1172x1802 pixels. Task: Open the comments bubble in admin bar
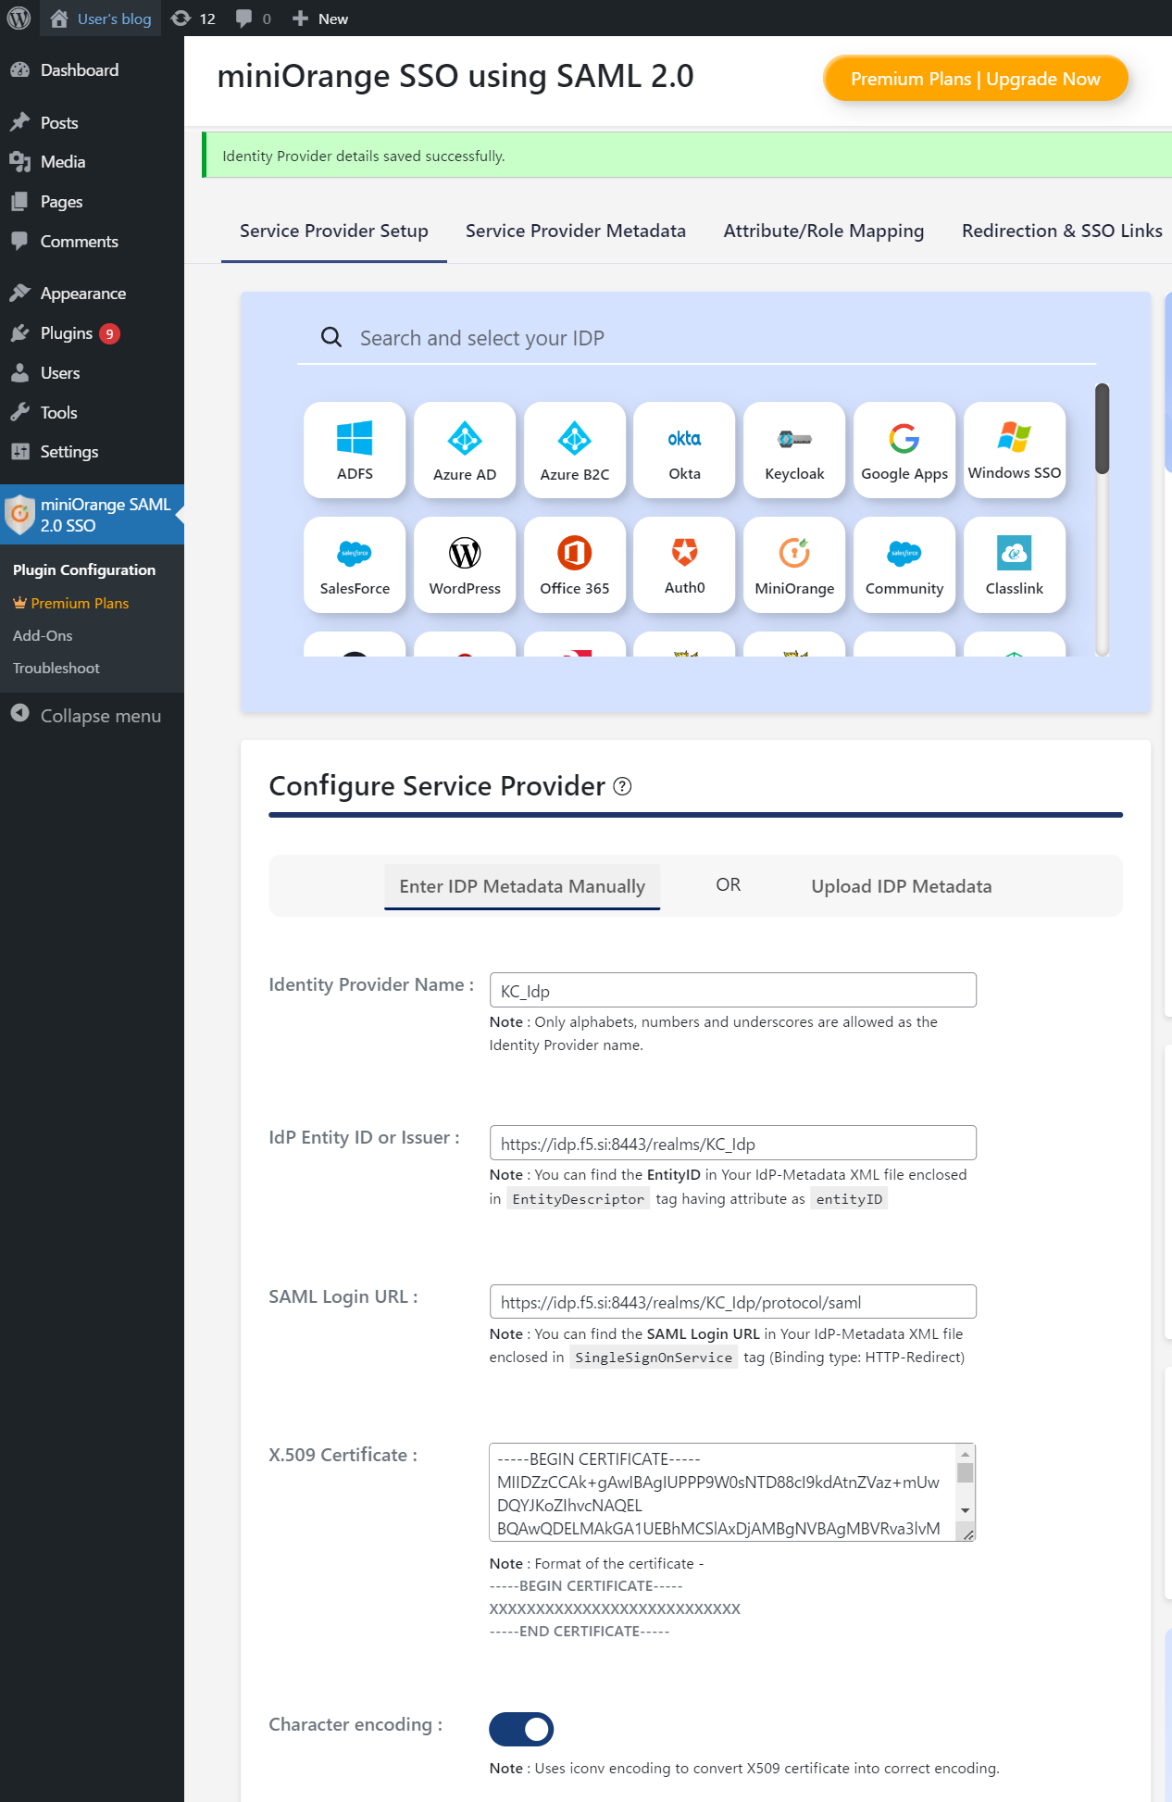pyautogui.click(x=253, y=19)
